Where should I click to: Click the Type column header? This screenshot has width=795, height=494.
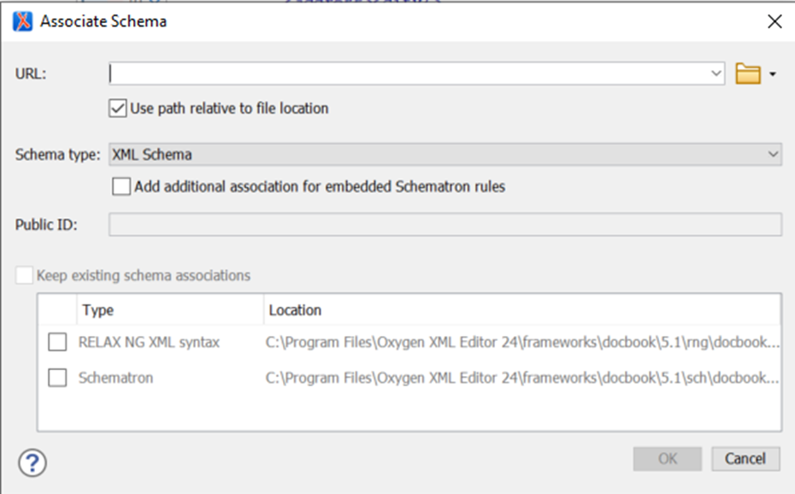(x=94, y=310)
